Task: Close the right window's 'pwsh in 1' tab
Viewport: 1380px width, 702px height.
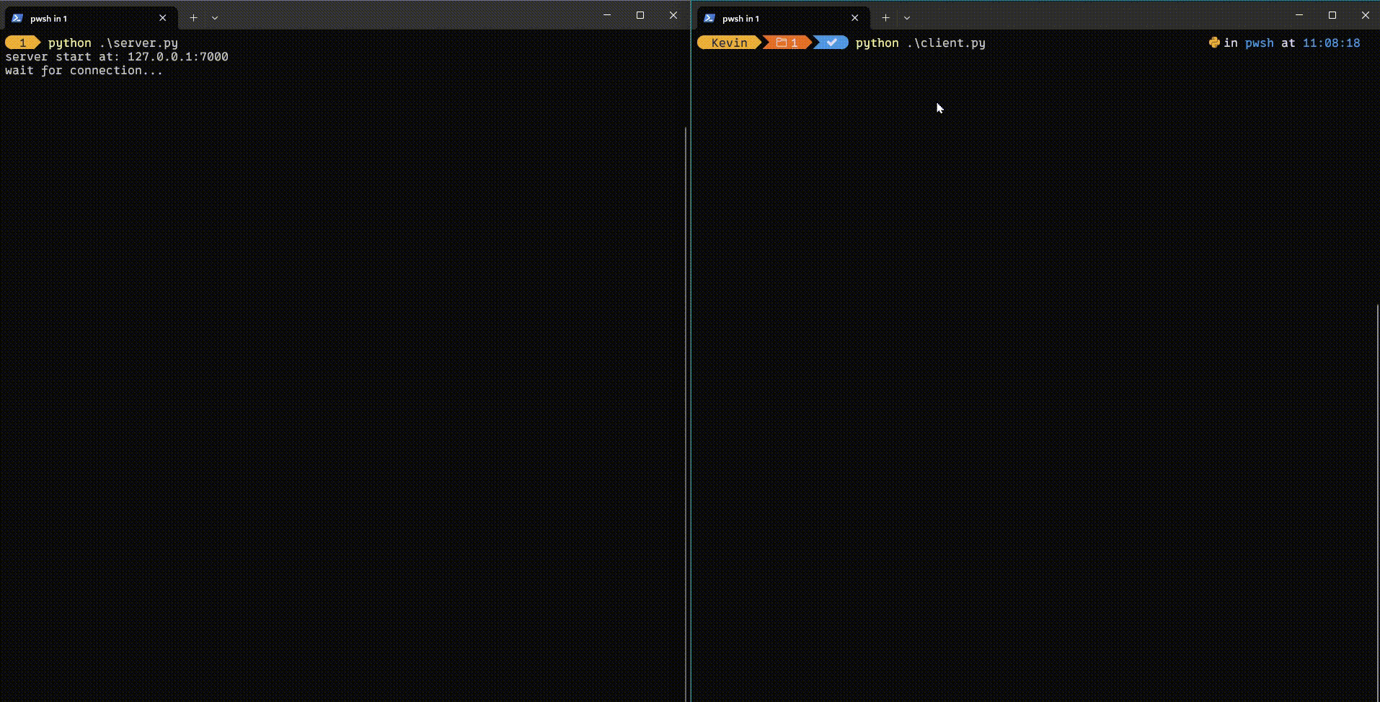Action: coord(855,18)
